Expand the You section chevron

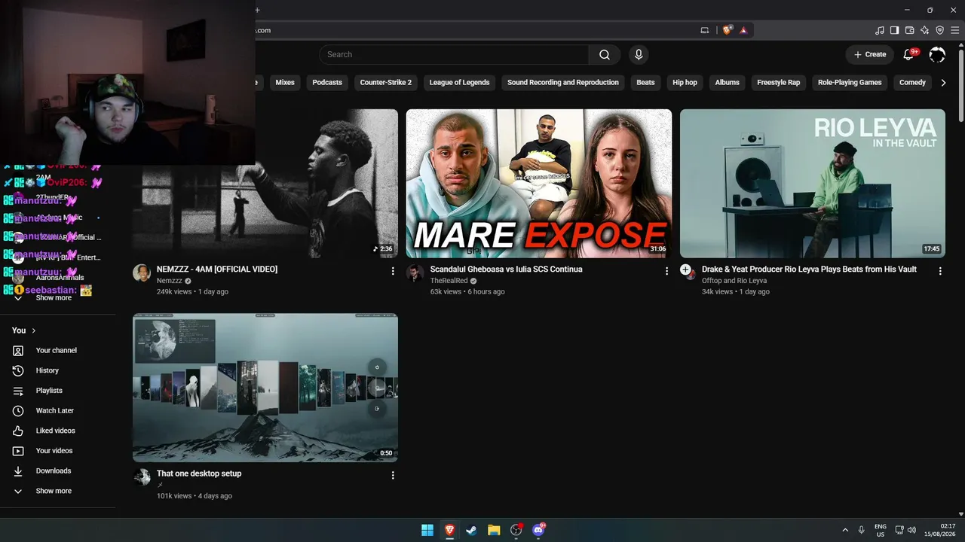pyautogui.click(x=34, y=330)
